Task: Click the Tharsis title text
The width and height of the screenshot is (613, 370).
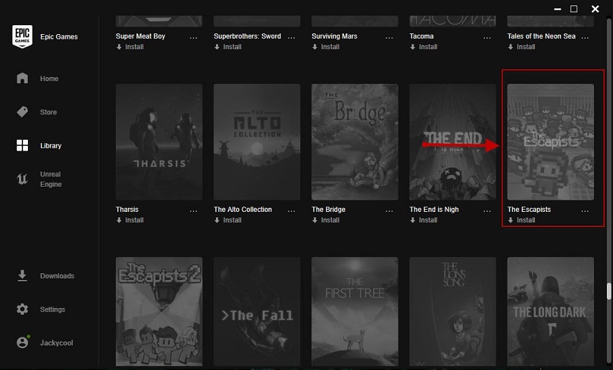Action: click(127, 210)
